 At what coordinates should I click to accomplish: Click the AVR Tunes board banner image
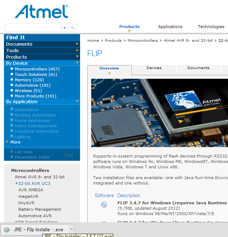(159, 113)
